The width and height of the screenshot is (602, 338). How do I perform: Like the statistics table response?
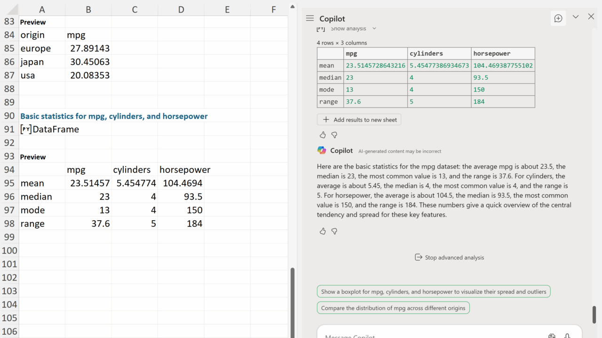[x=323, y=135]
